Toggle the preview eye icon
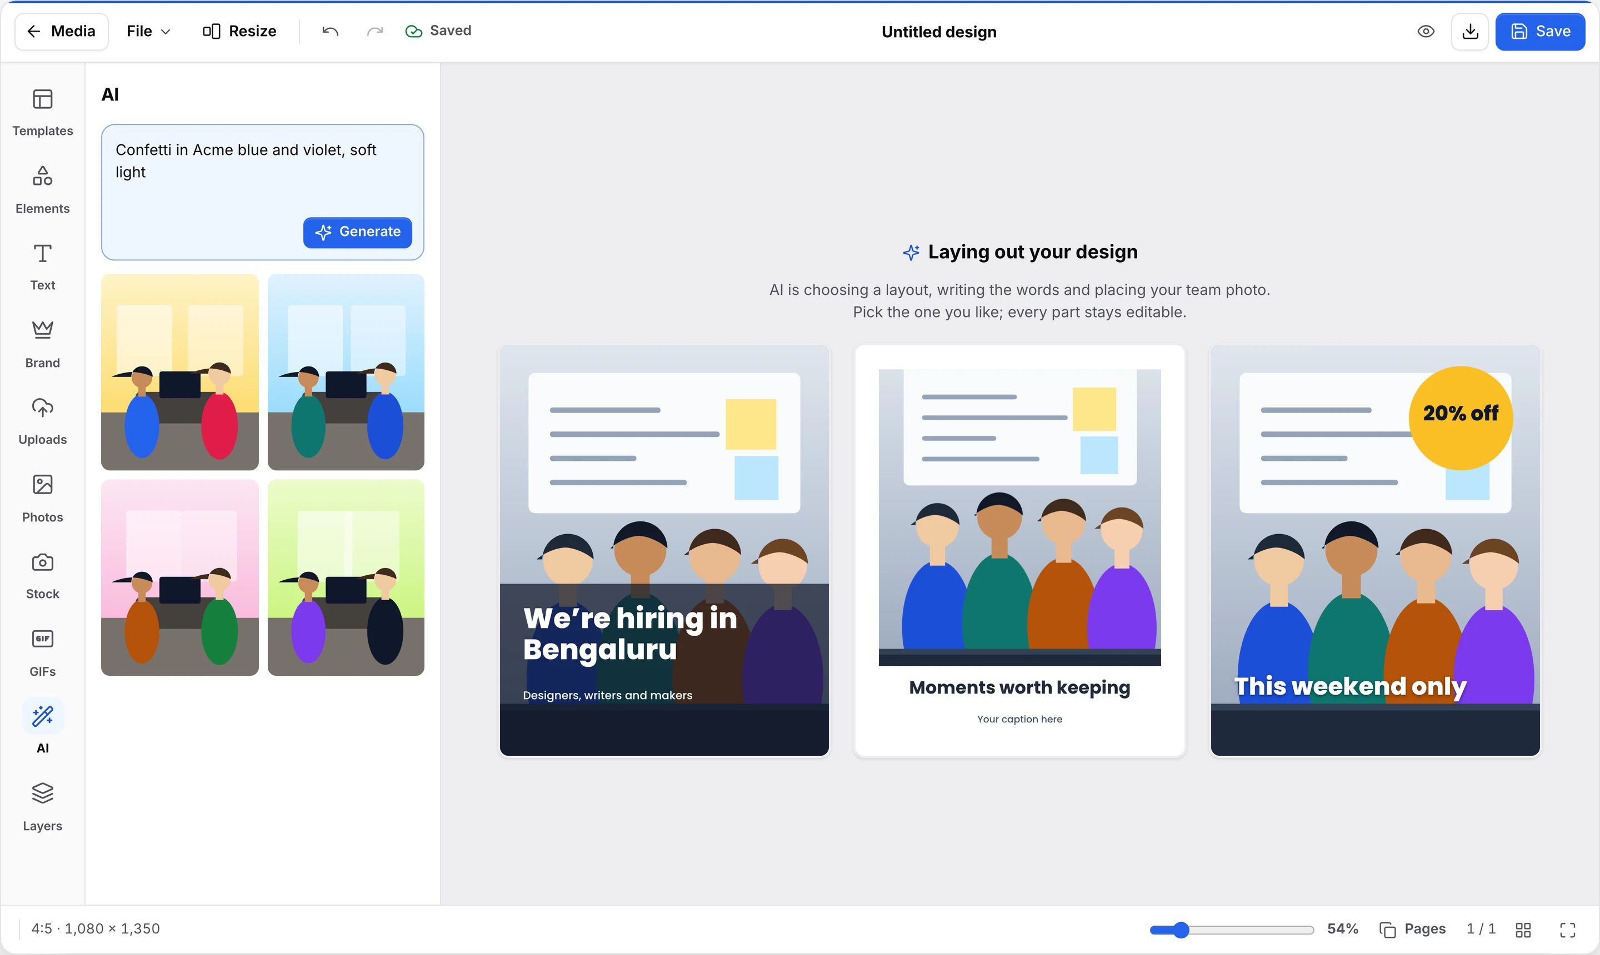Screen dimensions: 1600x955 click(1426, 32)
